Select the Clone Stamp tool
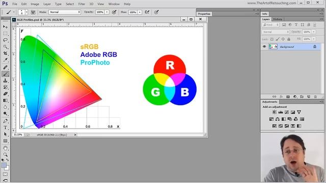The height and width of the screenshot is (183, 326). click(x=6, y=80)
